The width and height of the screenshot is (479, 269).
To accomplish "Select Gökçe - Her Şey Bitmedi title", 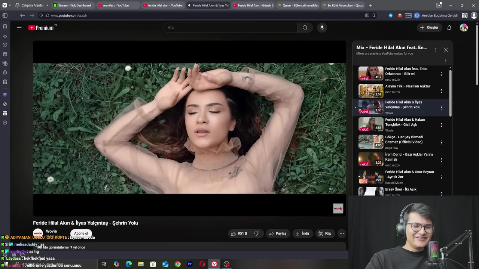I will [x=404, y=140].
